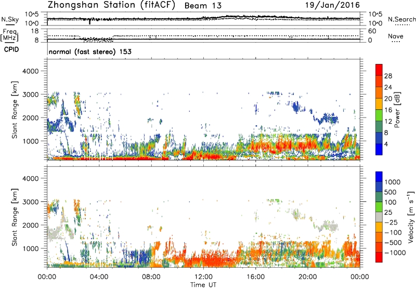Click '1000' on velocity panel range axis
The height and width of the screenshot is (288, 416).
31,248
